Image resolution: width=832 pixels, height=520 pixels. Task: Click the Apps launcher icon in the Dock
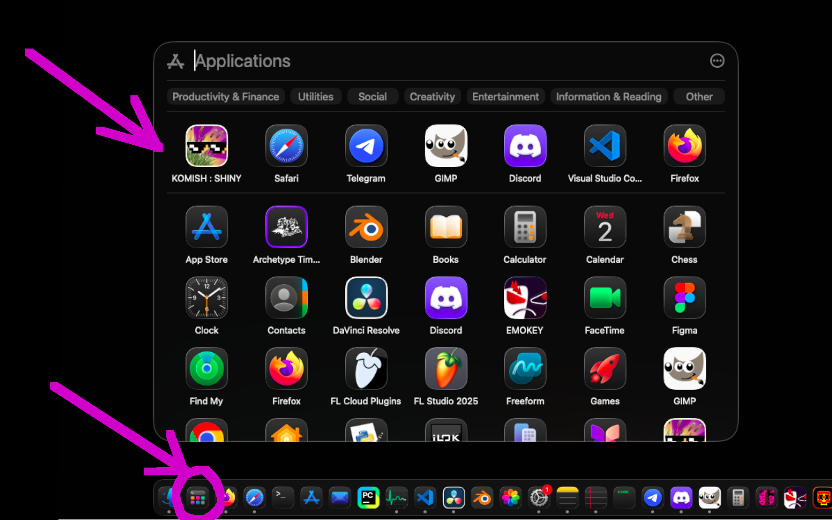[x=198, y=498]
